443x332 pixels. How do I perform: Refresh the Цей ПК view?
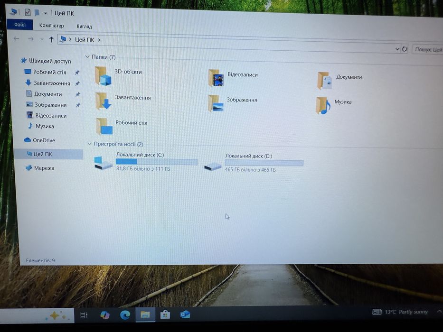click(x=404, y=49)
